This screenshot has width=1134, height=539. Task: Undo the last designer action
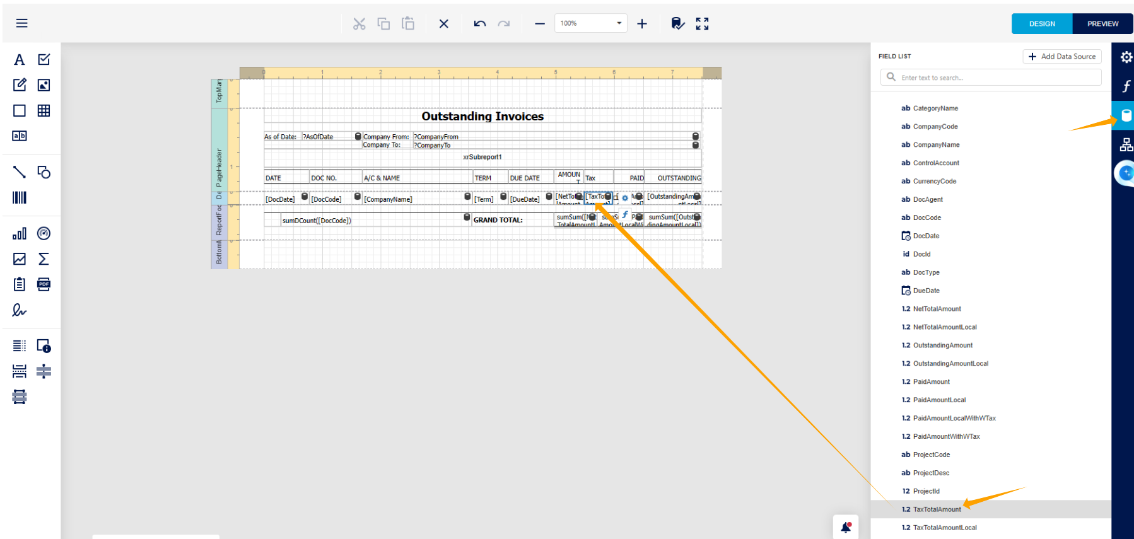(480, 23)
